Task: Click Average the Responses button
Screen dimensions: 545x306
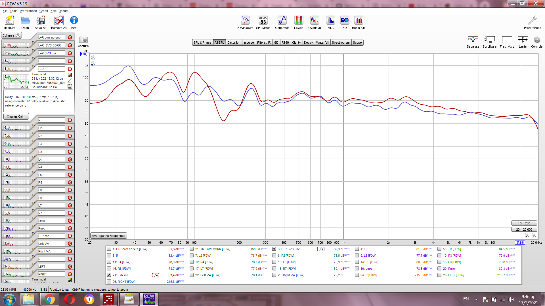Action: tap(108, 236)
